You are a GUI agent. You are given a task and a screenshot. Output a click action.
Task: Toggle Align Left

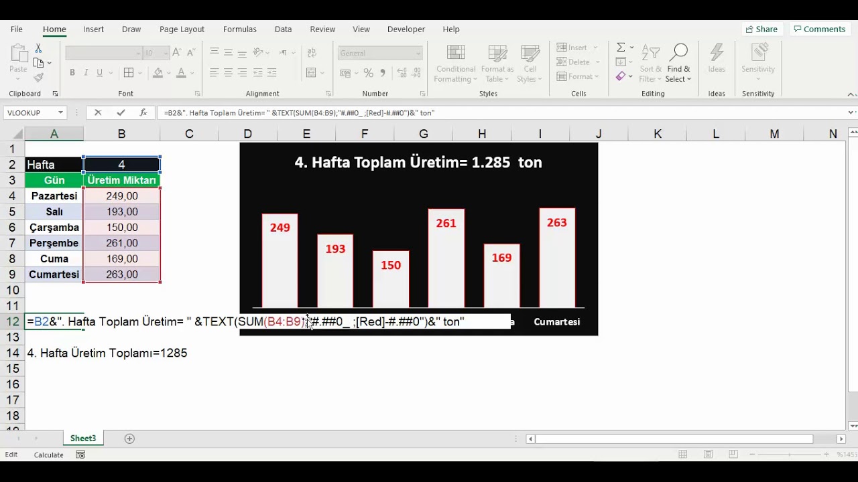click(214, 73)
